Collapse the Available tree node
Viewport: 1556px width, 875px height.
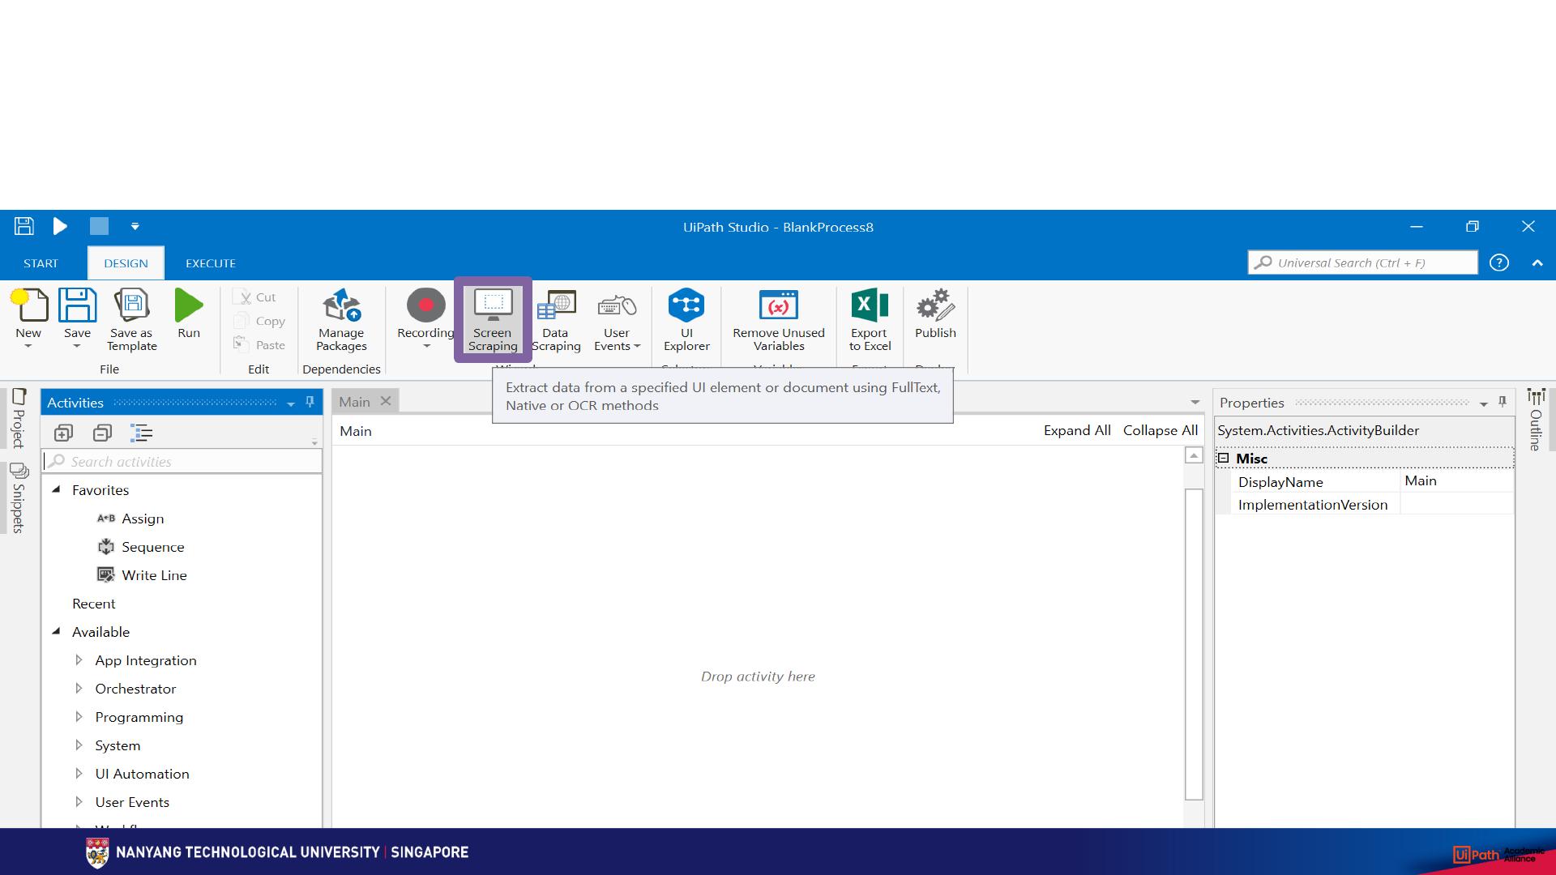click(x=57, y=631)
